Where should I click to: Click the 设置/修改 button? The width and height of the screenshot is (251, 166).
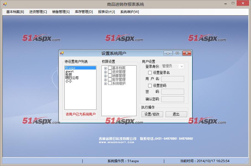[152, 114]
